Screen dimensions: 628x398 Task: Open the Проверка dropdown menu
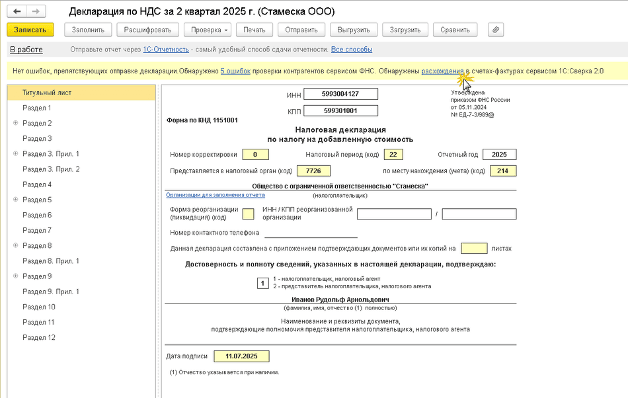click(x=208, y=30)
